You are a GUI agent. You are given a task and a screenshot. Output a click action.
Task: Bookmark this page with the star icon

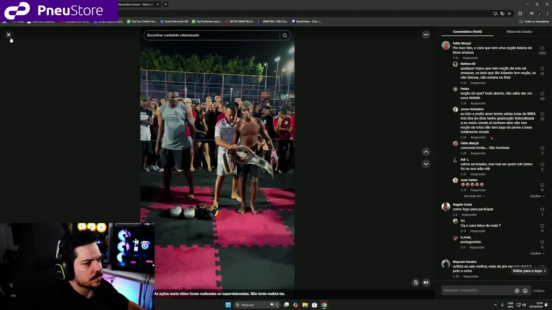point(509,13)
